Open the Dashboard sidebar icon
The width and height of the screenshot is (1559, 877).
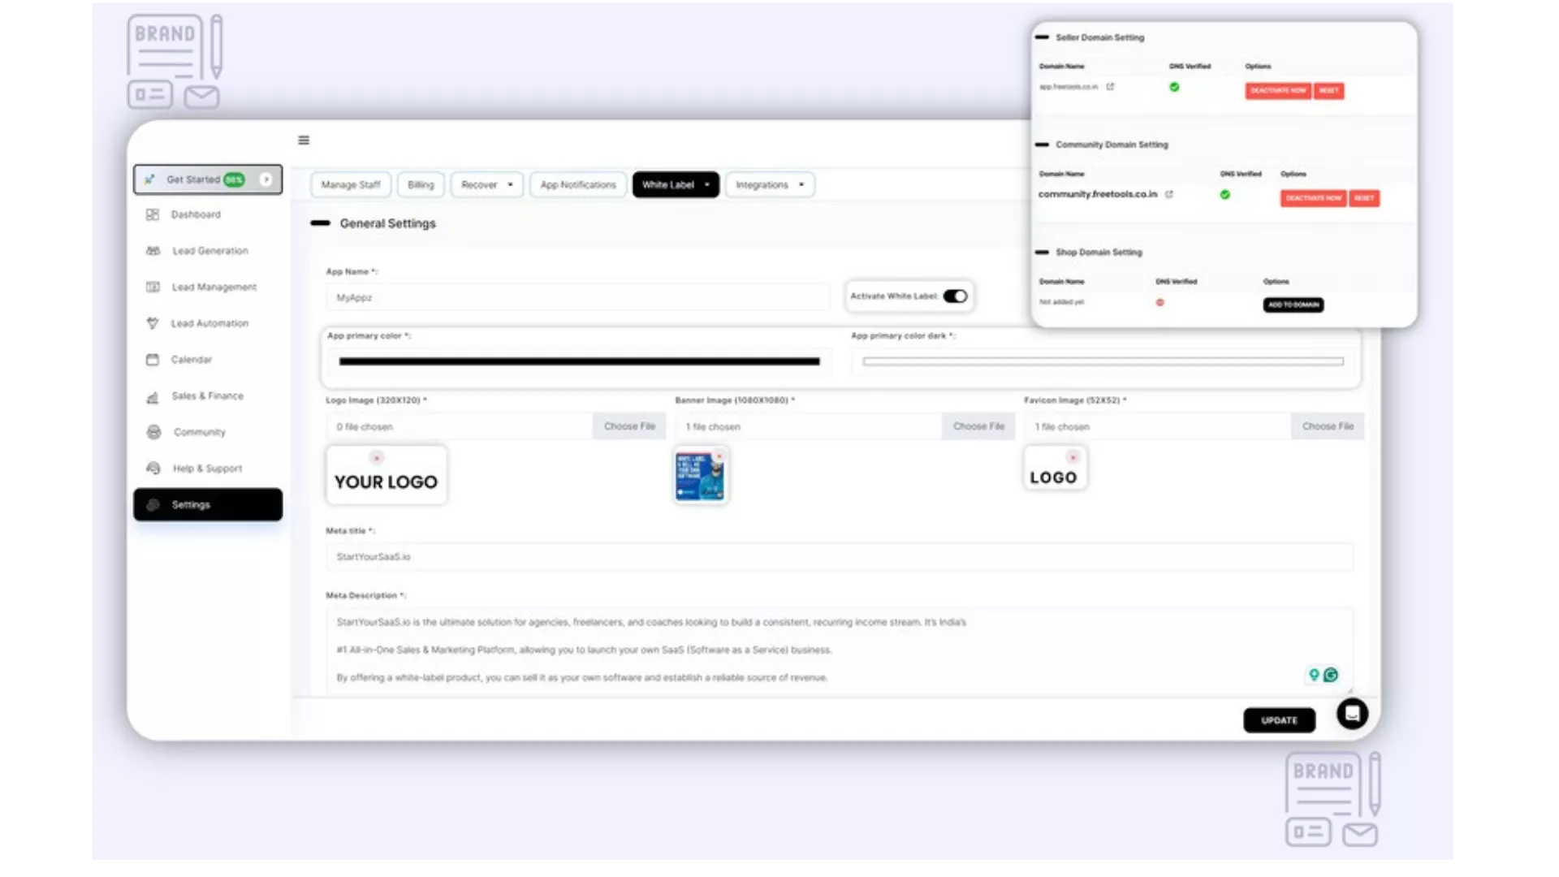[x=153, y=214]
